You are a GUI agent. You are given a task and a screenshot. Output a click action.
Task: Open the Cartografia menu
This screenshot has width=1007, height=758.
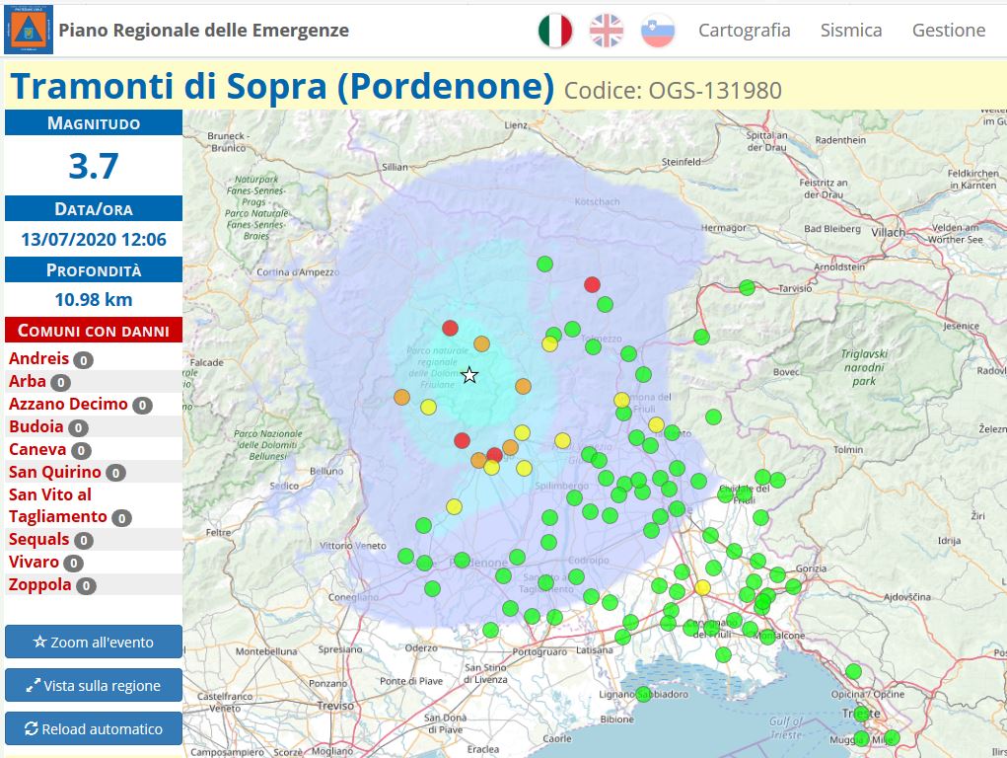(x=745, y=31)
